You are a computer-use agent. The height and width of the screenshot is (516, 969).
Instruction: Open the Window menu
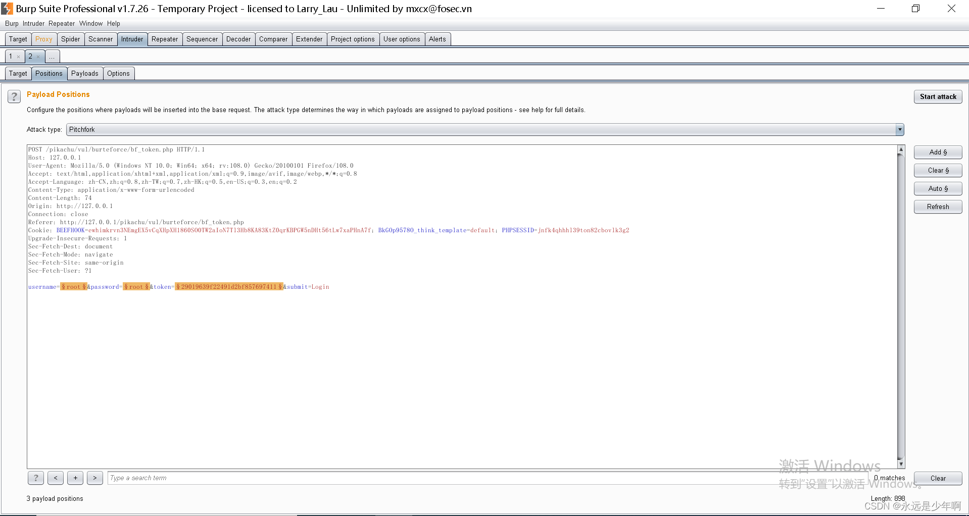91,24
